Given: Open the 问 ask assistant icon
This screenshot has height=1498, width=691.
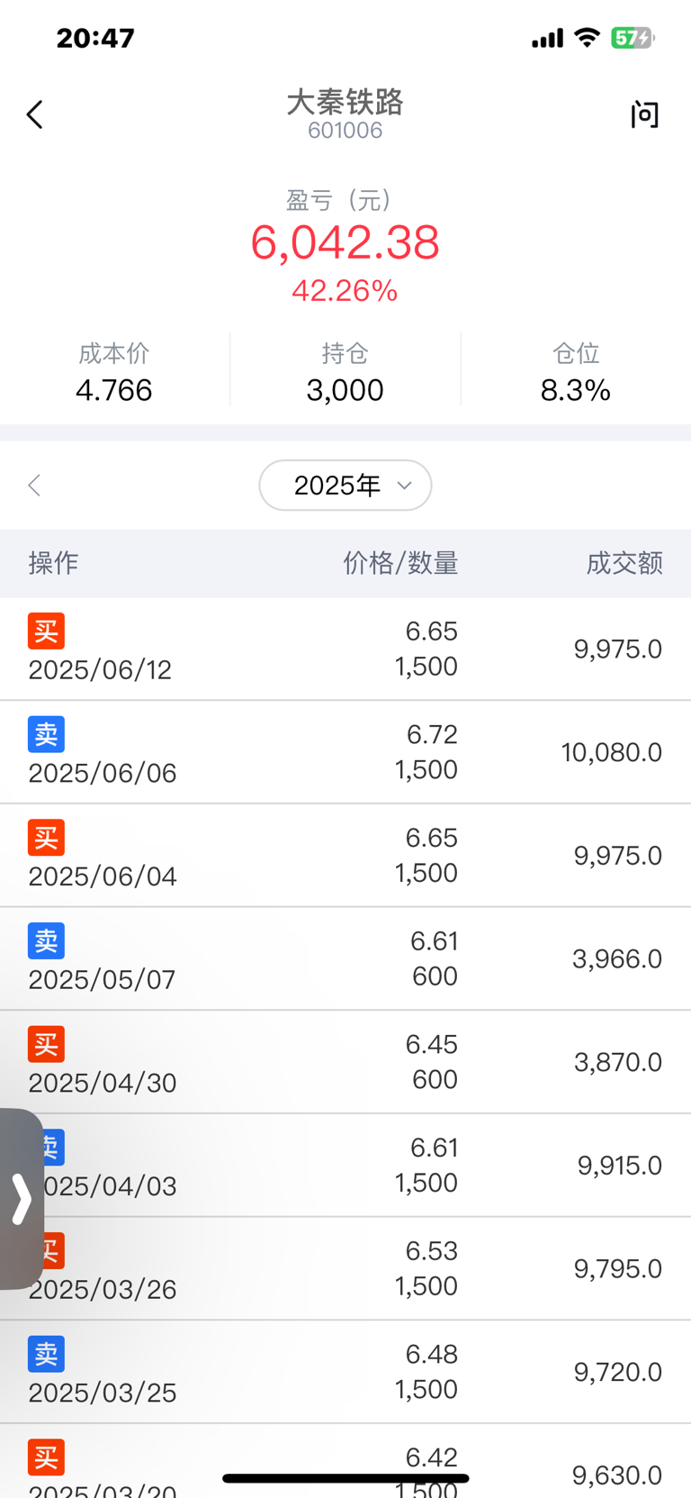Looking at the screenshot, I should point(644,114).
